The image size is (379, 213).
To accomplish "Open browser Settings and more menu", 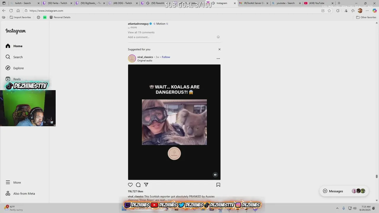I will 367,11.
